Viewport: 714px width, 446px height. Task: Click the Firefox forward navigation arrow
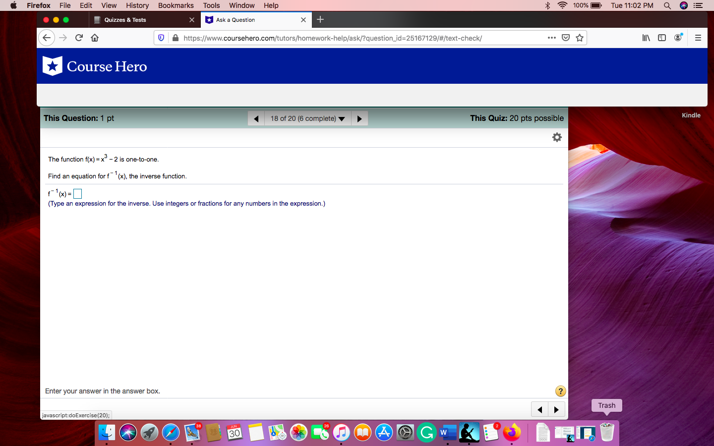[x=63, y=38]
